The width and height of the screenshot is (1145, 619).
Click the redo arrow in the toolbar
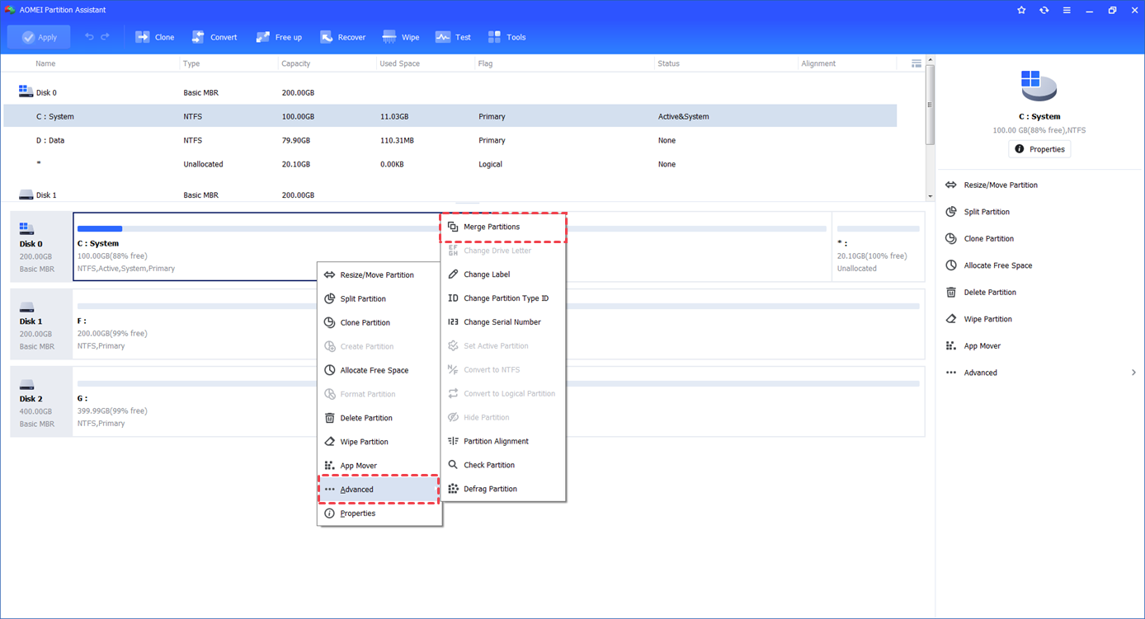105,37
